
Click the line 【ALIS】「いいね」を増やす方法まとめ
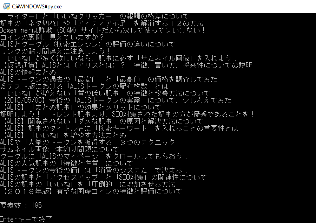point(65,135)
